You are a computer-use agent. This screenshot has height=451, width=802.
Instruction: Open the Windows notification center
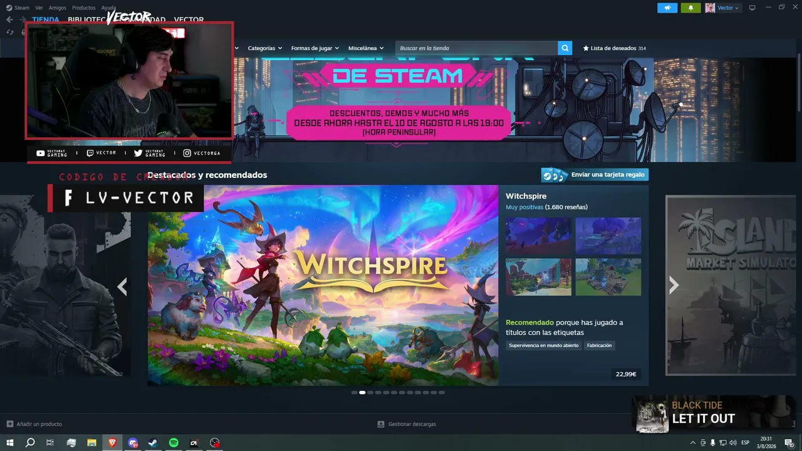tap(789, 443)
